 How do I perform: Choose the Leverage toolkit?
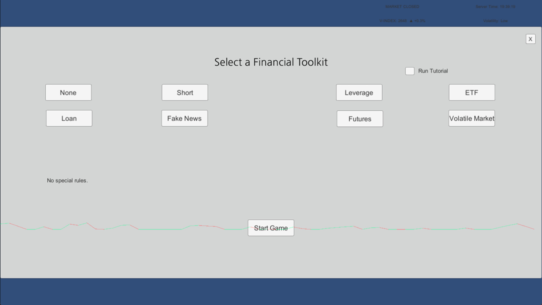tap(359, 92)
